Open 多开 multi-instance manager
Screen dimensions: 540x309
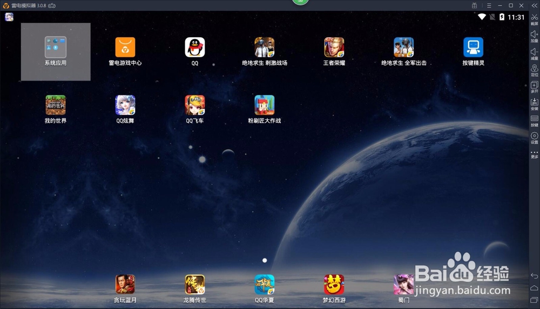[x=534, y=87]
